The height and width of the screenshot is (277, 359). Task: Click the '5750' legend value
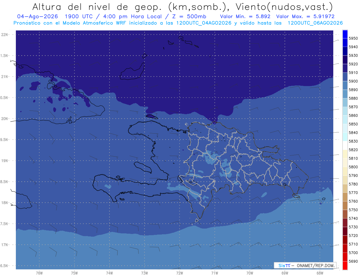point(353,210)
